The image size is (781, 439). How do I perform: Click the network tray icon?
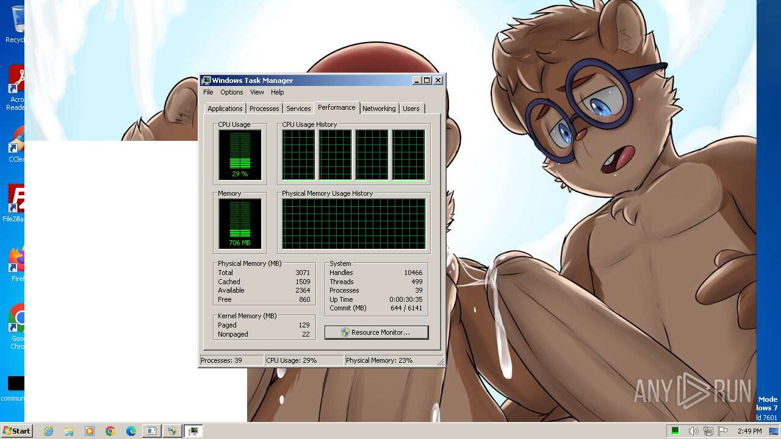pos(708,431)
